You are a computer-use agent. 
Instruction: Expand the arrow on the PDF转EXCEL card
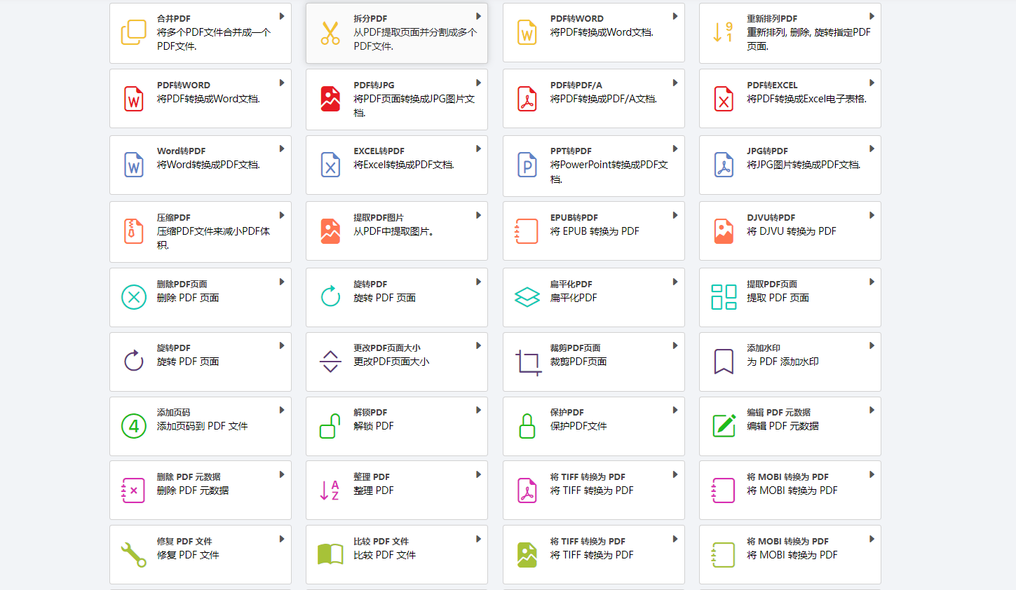(872, 83)
